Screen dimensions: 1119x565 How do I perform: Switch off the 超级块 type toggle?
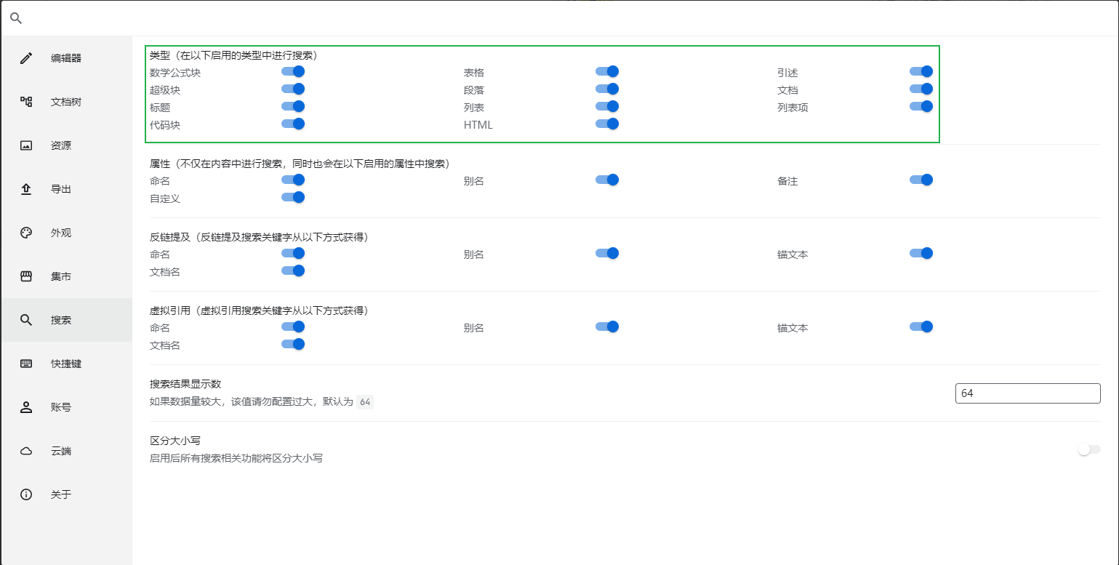tap(293, 89)
